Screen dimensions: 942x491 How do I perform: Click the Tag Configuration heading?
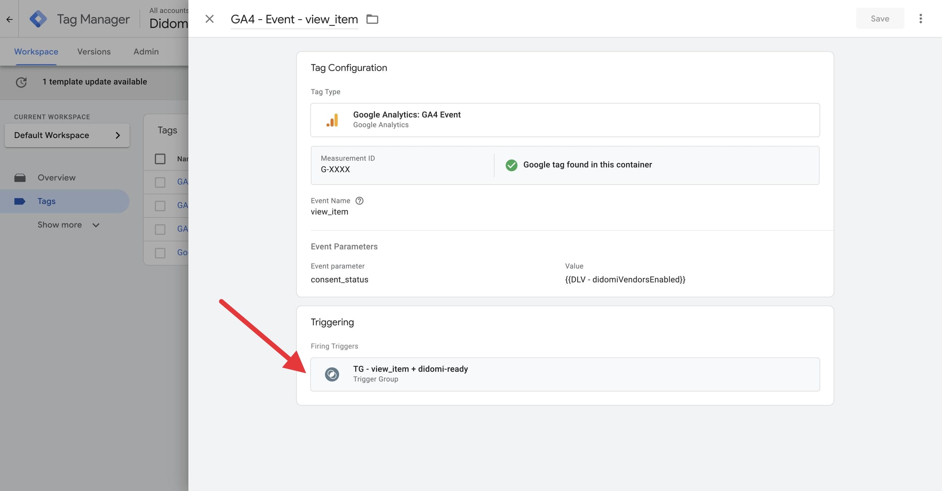pos(349,68)
